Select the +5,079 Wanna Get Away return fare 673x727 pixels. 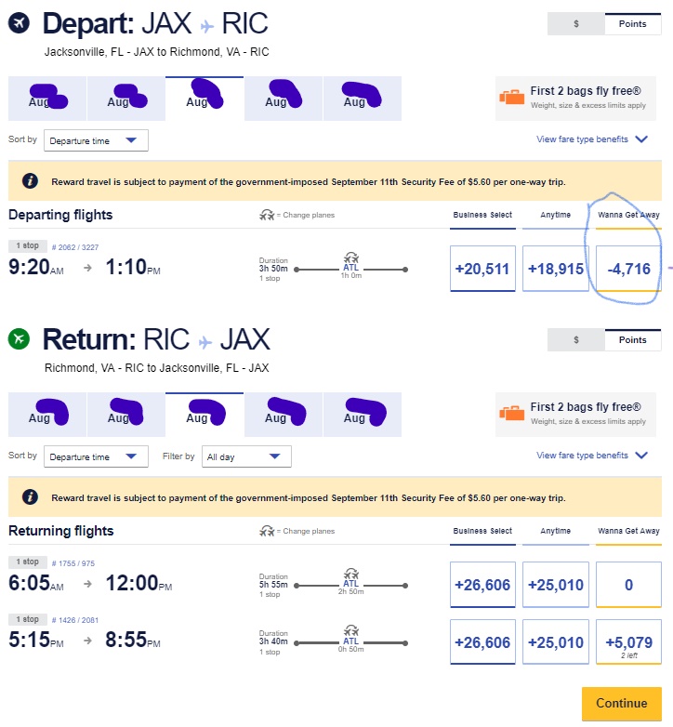628,641
